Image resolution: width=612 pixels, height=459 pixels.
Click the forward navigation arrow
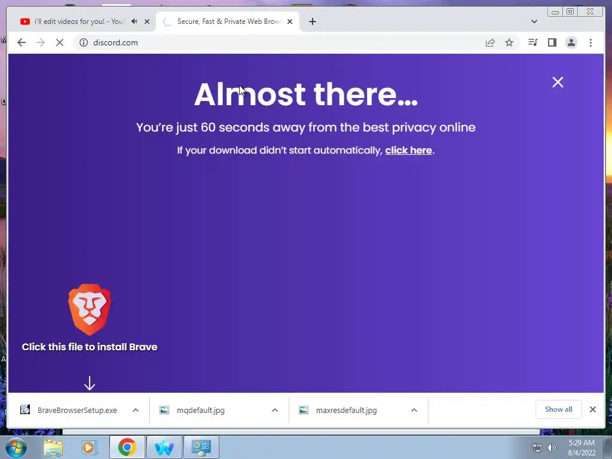point(41,42)
